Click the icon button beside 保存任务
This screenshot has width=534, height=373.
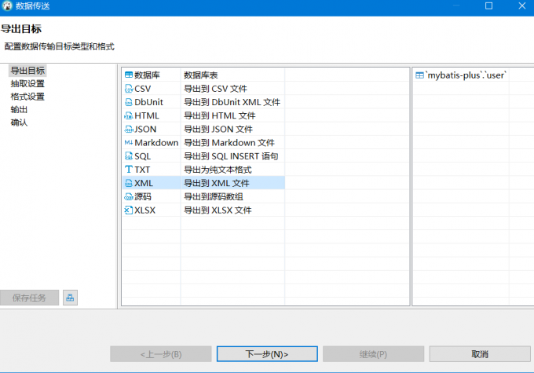[70, 298]
